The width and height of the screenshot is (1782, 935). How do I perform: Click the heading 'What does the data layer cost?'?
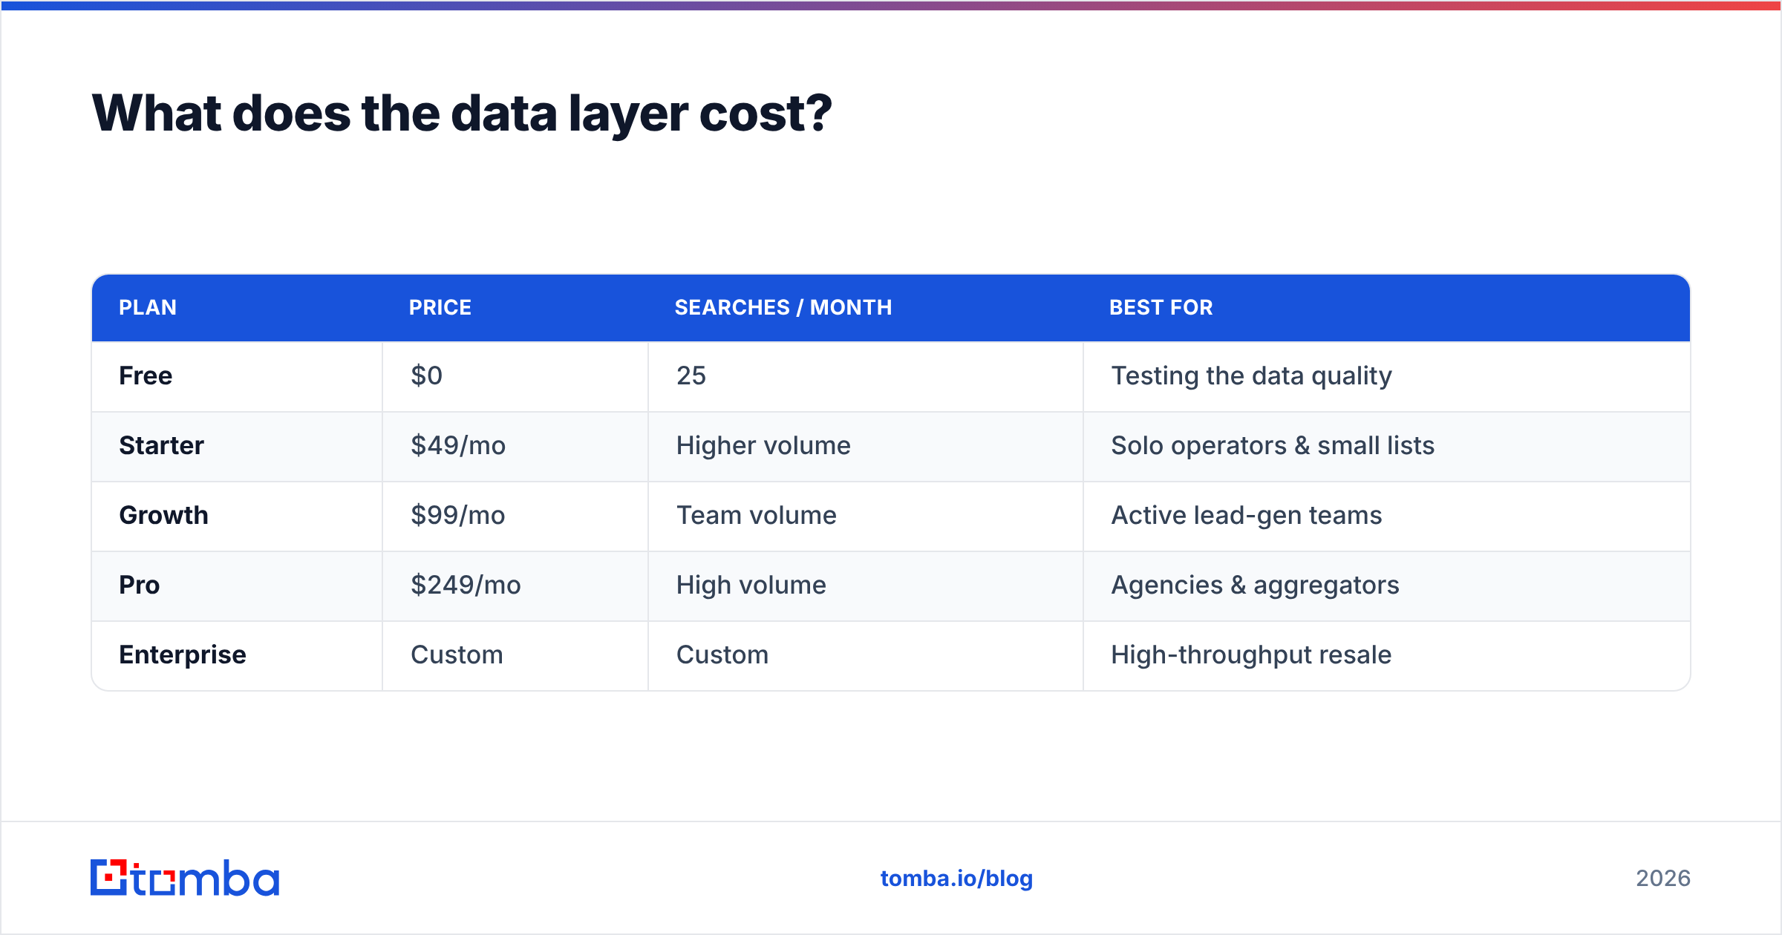coord(462,113)
